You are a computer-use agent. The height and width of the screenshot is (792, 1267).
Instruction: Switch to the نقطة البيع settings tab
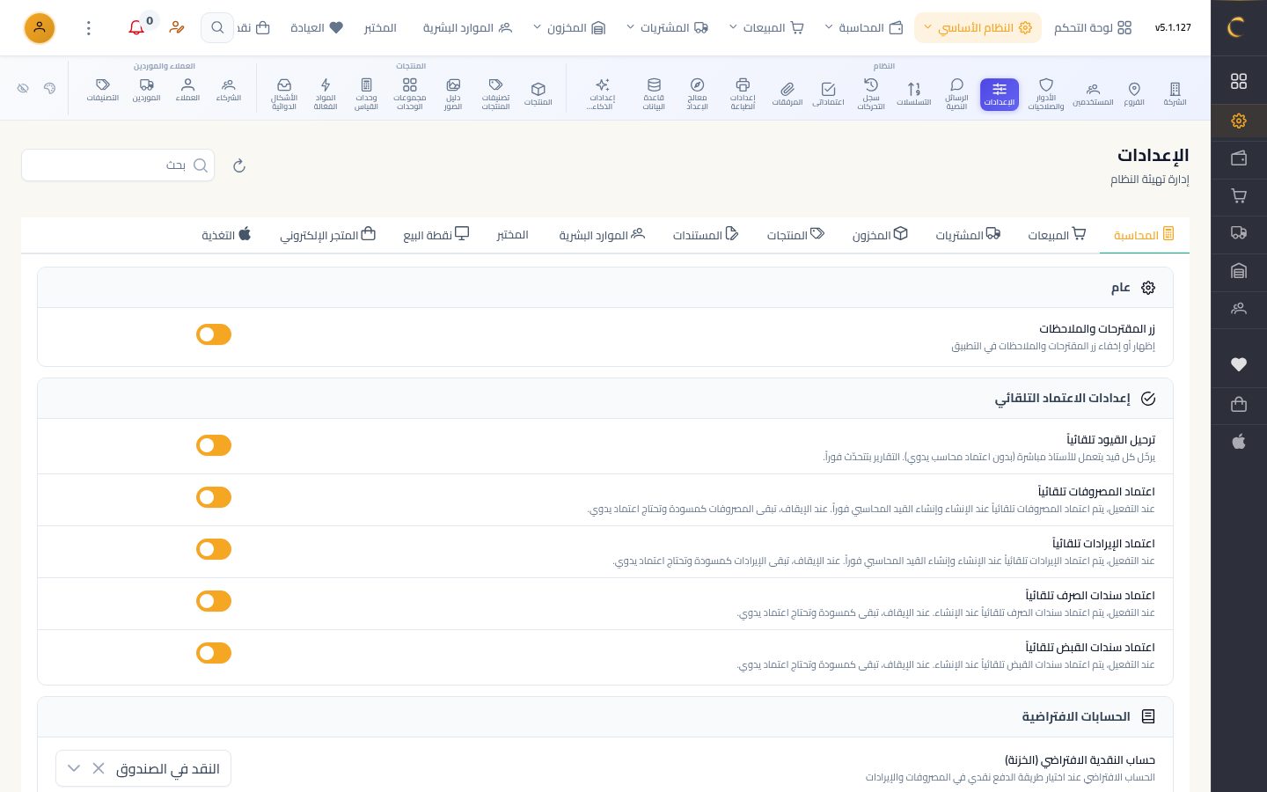(x=436, y=235)
